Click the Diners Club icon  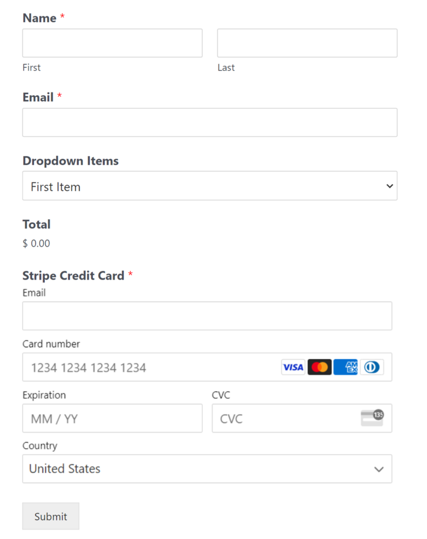(x=371, y=367)
